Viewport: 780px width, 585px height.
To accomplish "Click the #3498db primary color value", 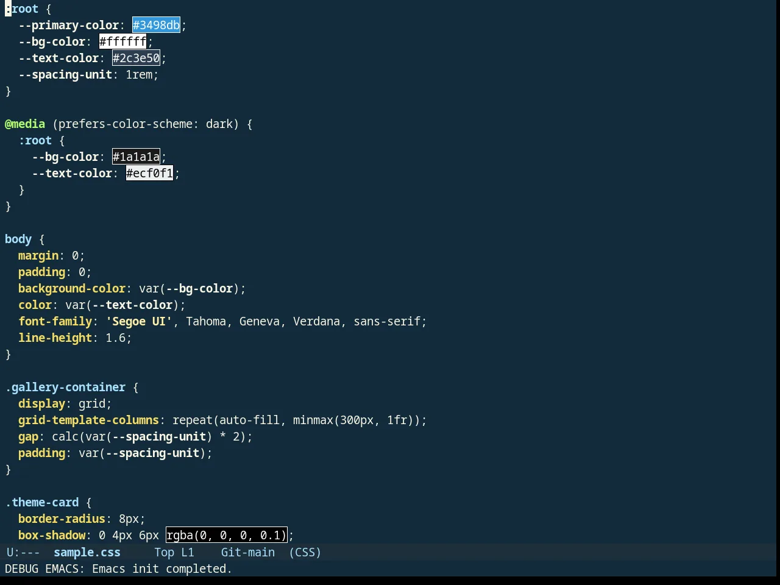I will [x=156, y=25].
